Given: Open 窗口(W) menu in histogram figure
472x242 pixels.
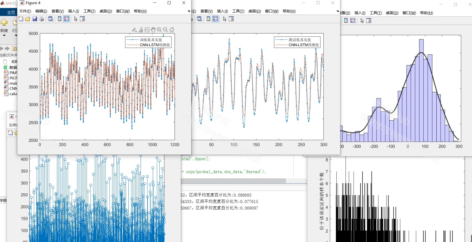Looking at the screenshot, I should (x=409, y=13).
